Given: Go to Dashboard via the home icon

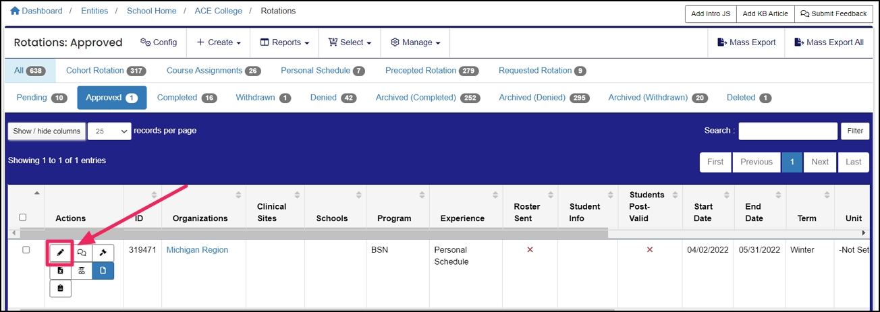Looking at the screenshot, I should point(15,11).
